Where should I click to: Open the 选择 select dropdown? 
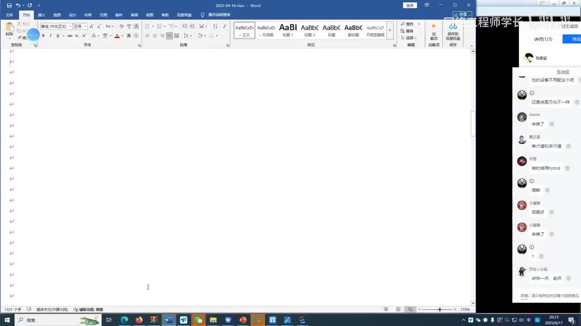point(409,38)
